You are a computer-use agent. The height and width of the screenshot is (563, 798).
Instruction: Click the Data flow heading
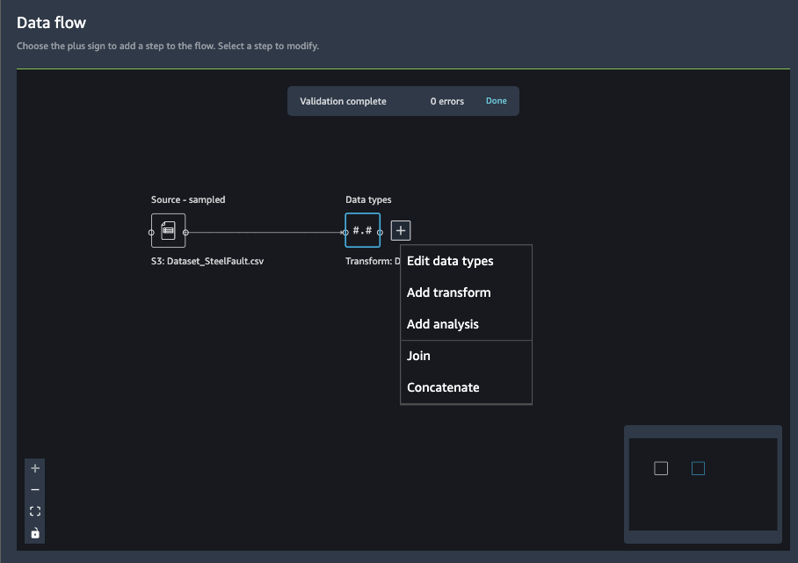point(51,23)
